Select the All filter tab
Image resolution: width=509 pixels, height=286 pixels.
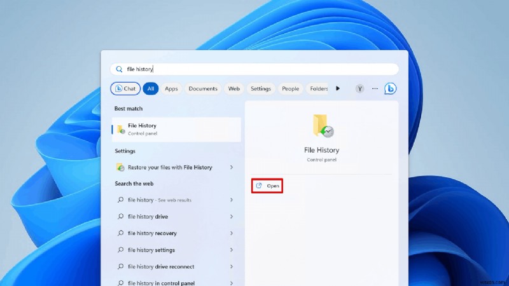point(151,88)
